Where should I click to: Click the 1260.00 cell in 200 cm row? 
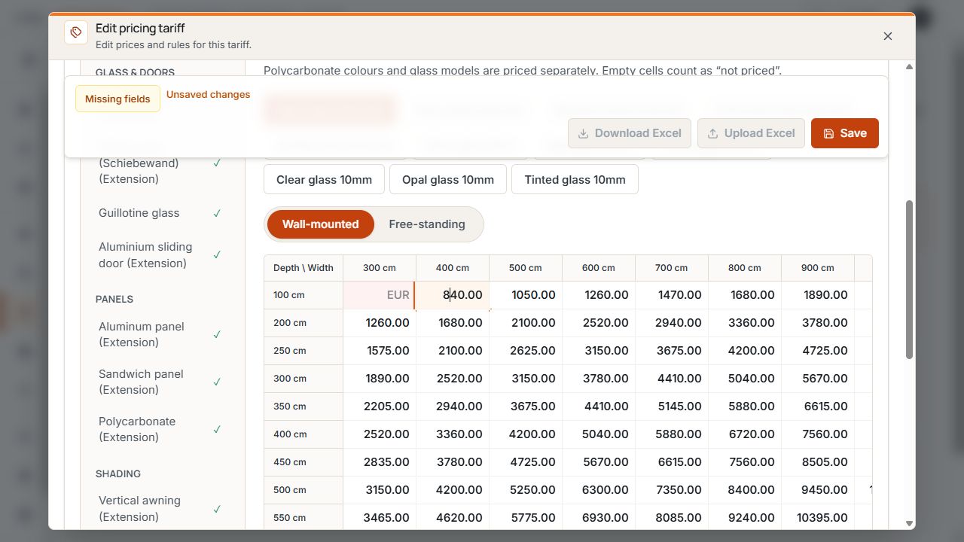point(380,323)
